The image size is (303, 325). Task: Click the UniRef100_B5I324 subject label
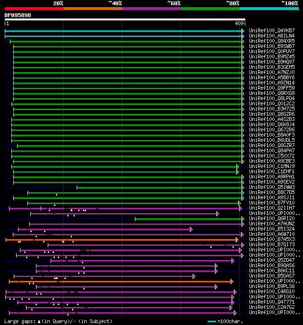272,229
